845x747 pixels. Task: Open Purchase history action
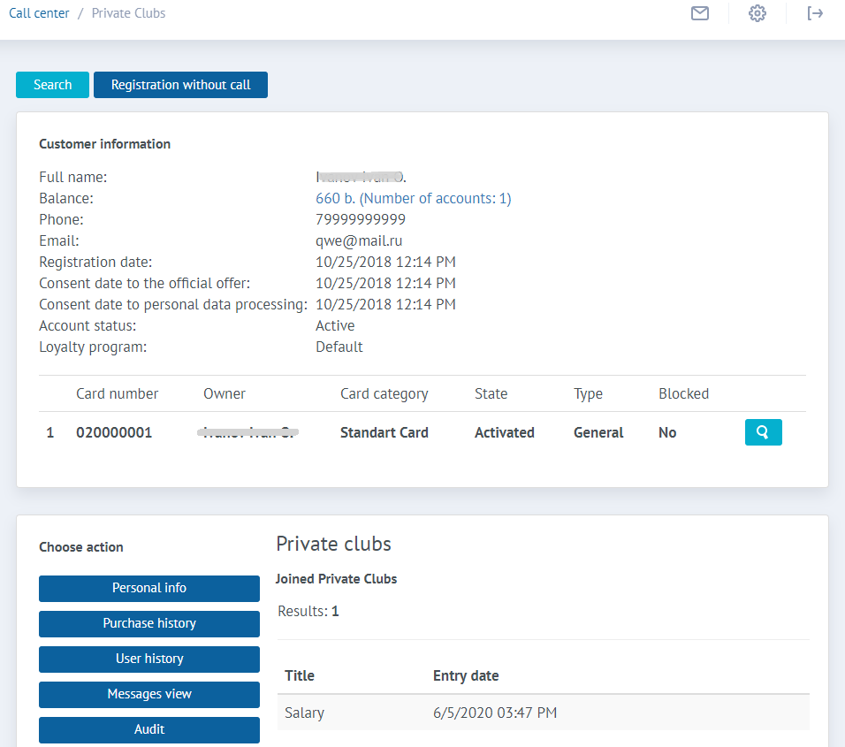click(149, 623)
